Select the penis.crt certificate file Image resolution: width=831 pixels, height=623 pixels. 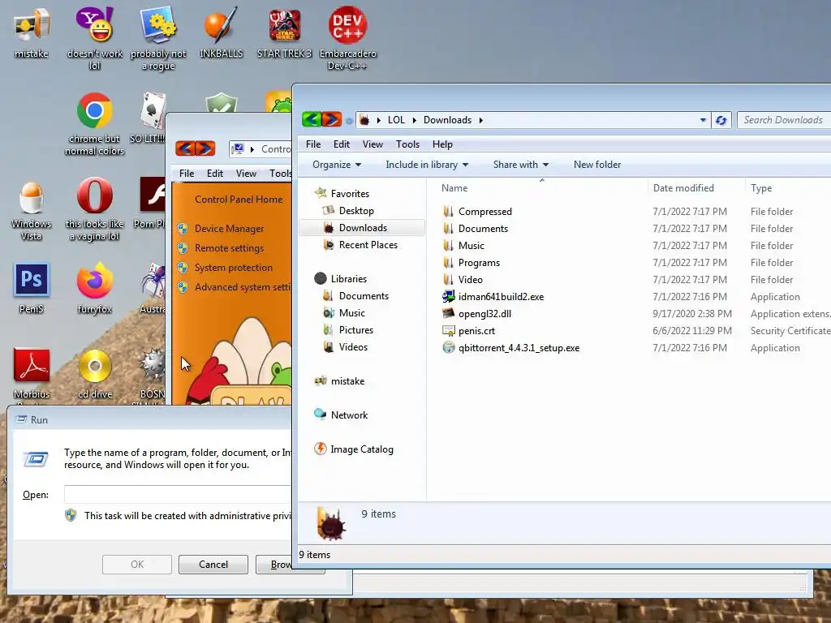coord(476,331)
